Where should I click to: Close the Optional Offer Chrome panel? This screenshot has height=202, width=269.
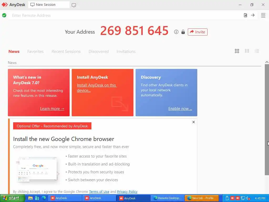coord(194,122)
